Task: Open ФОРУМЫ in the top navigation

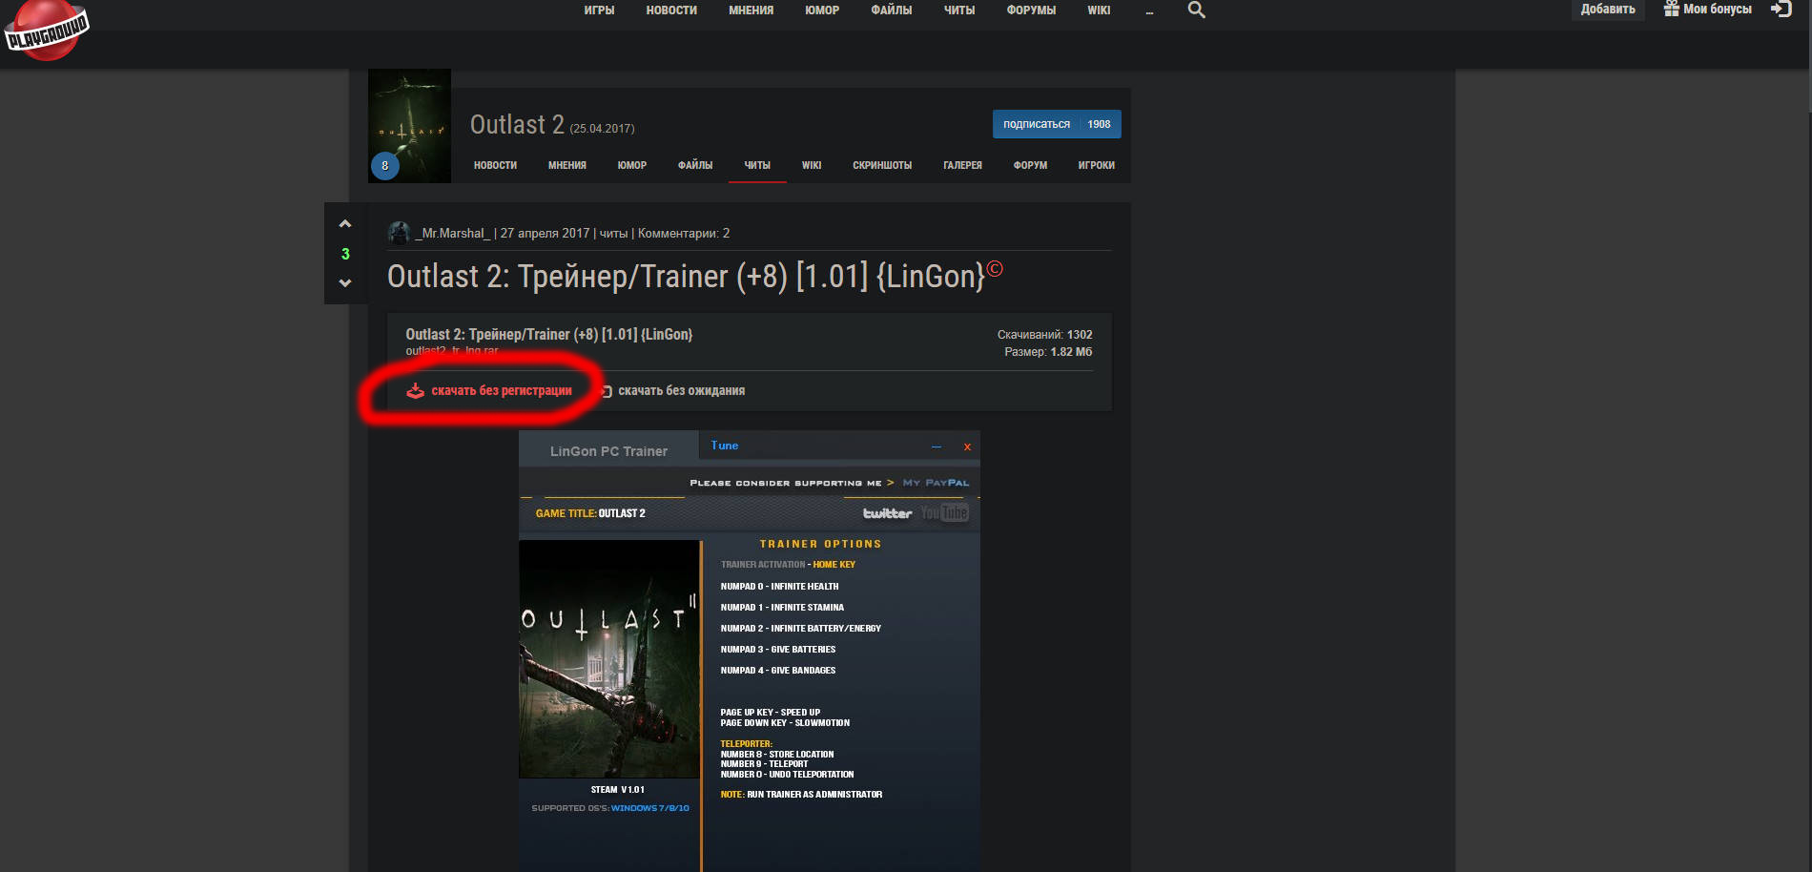Action: (x=1031, y=10)
